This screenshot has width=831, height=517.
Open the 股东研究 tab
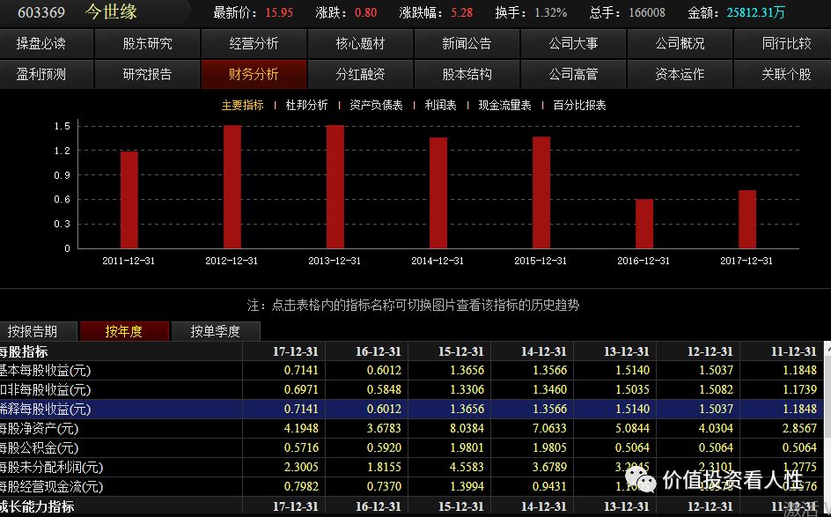click(x=147, y=43)
